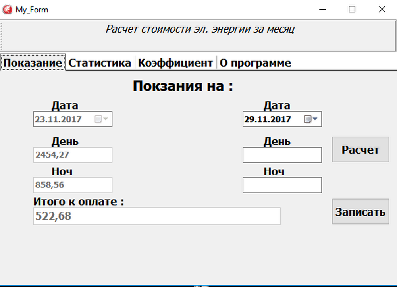Minimize the My_Form window
The width and height of the screenshot is (397, 287).
(322, 10)
